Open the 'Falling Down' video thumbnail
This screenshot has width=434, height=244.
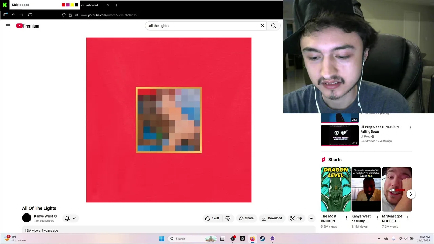tap(340, 135)
